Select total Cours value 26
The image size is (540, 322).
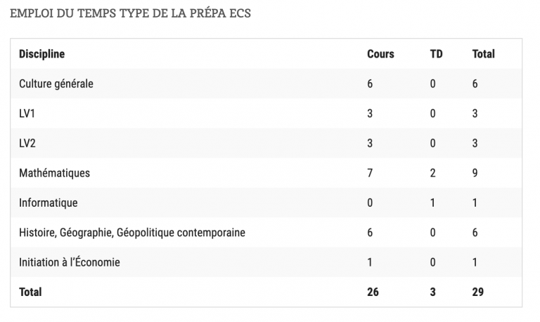tap(373, 292)
